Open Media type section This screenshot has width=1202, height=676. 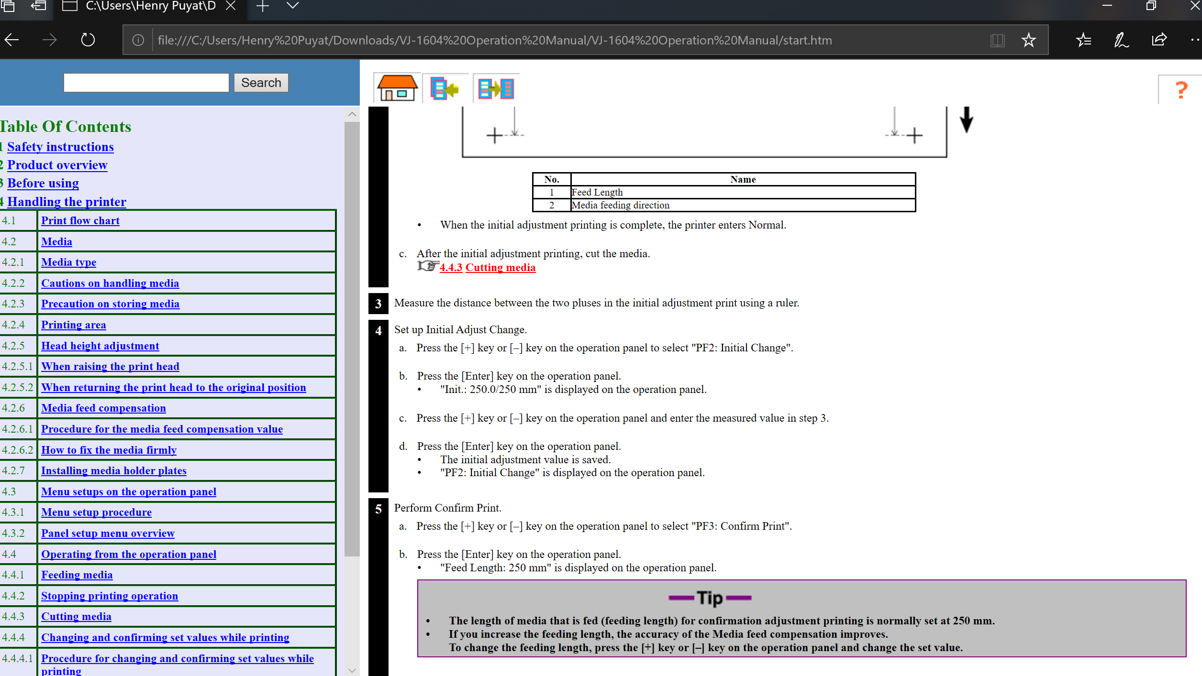click(68, 262)
